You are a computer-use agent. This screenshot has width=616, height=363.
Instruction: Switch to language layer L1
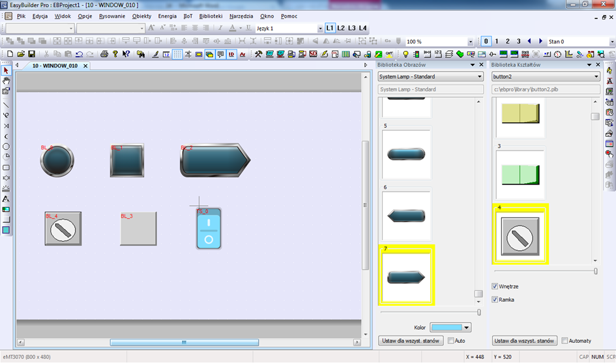[x=330, y=28]
